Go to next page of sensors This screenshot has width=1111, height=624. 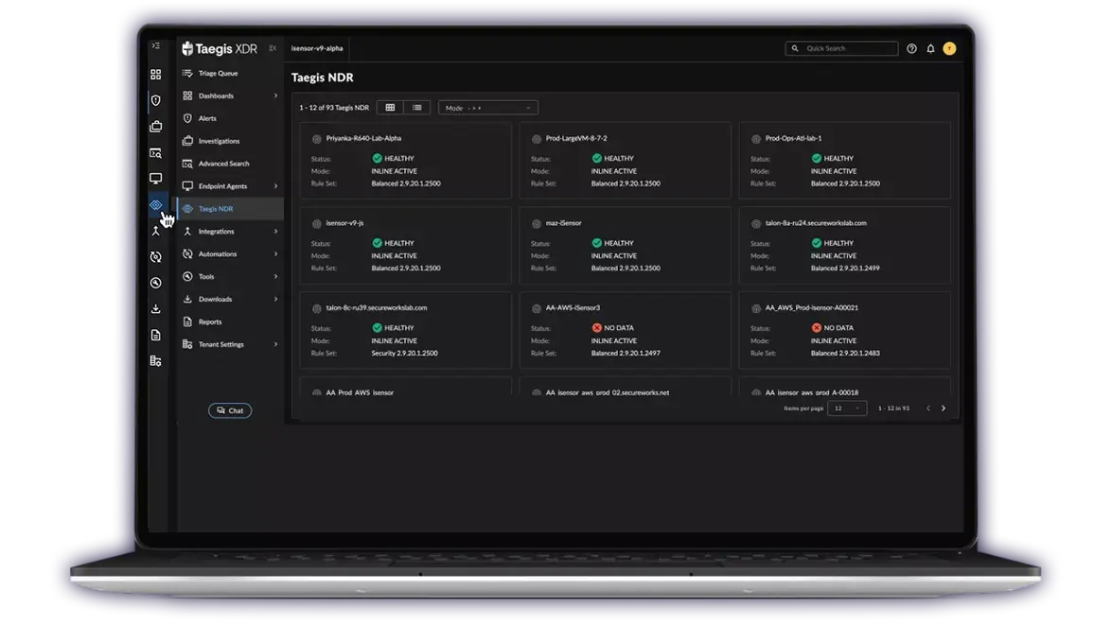point(943,408)
